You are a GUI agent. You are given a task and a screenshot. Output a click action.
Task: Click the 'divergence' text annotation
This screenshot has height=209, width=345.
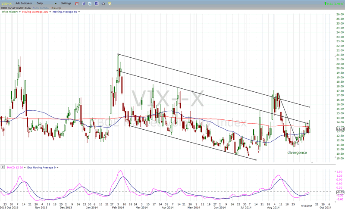[x=297, y=153]
